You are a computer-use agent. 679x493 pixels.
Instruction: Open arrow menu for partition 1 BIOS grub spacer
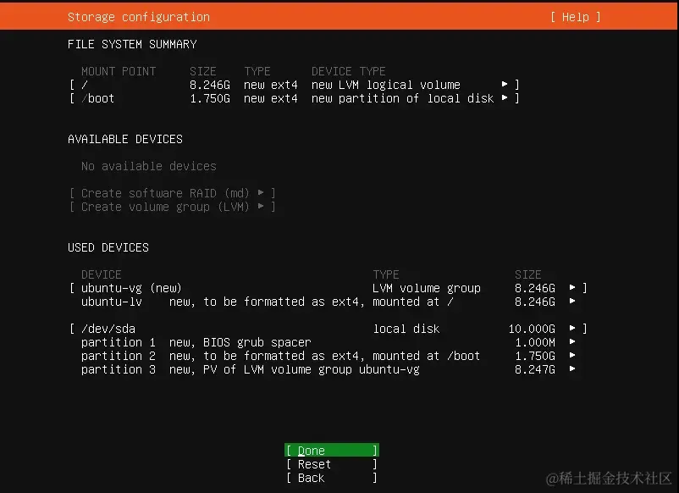point(572,342)
